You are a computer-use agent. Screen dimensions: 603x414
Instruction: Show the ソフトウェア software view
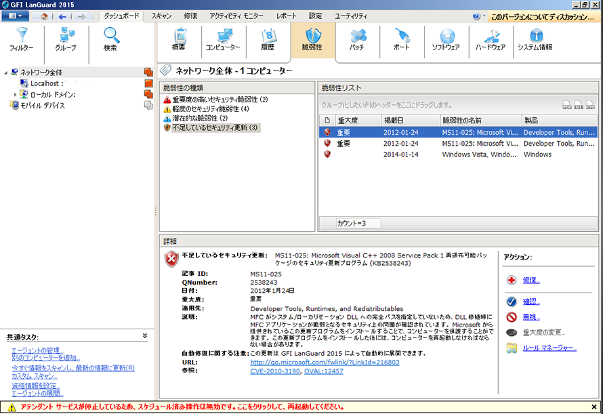pyautogui.click(x=446, y=39)
